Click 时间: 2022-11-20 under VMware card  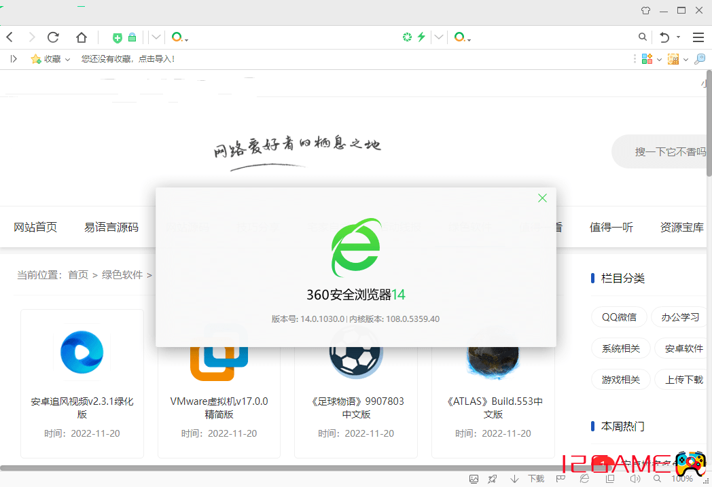coord(219,433)
